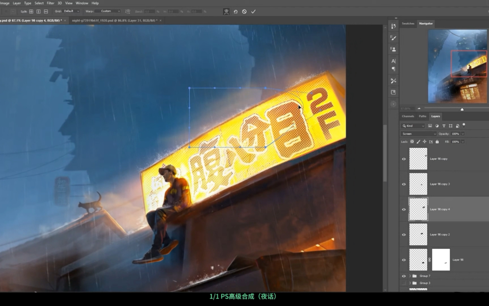Screen dimensions: 489x306
Task: Open the Fill slider dropdown arrow
Action: 463,142
